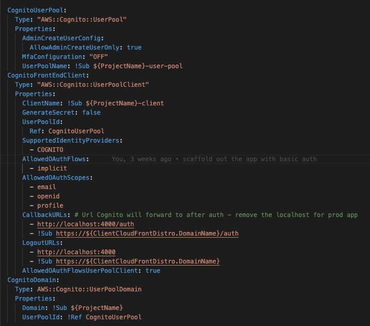Screen dimensions: 370x326
Task: Select the "AWS::Cognito::UserPoolClient" type value
Action: (93, 85)
